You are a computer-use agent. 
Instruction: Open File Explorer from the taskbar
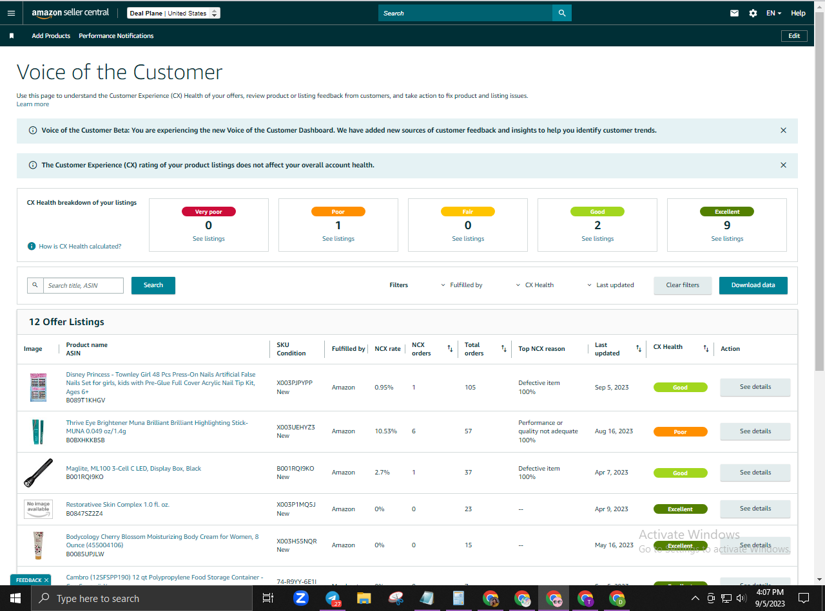point(364,598)
